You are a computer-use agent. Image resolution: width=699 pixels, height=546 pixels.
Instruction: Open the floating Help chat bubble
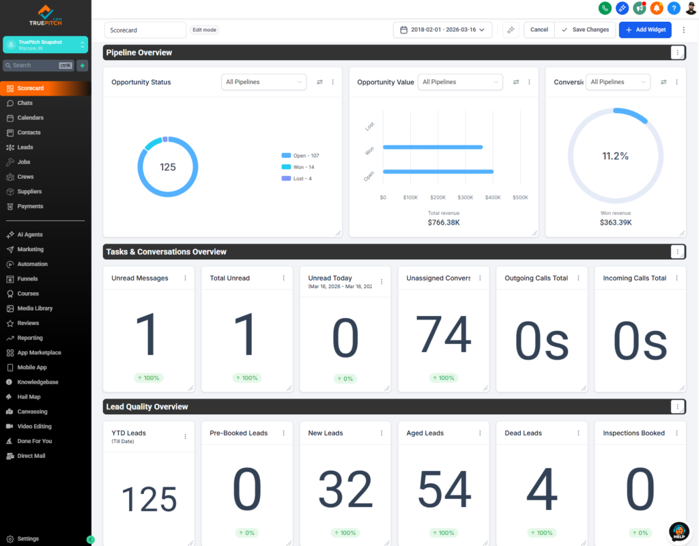[x=679, y=531]
